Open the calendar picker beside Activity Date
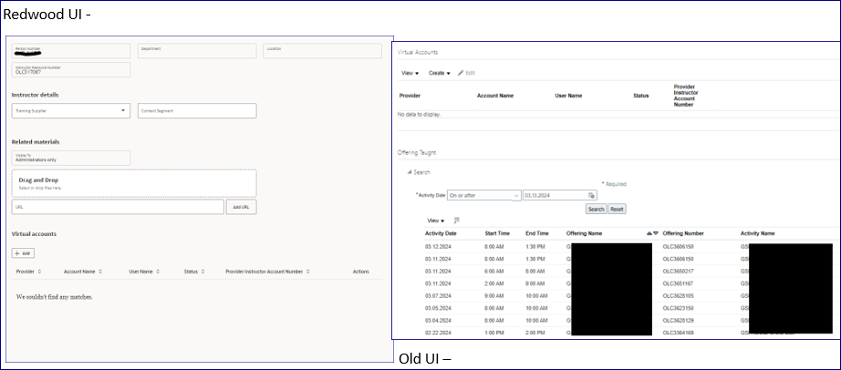 coord(591,196)
